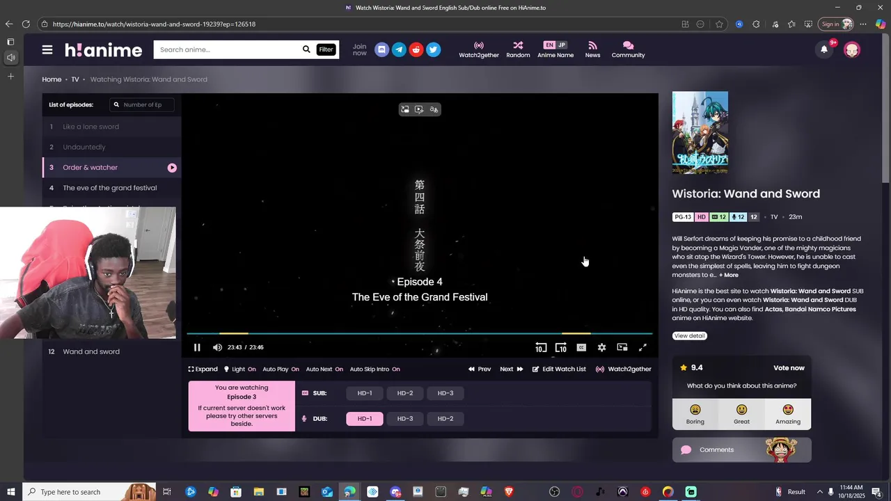Open Community in the navigation
The image size is (891, 501).
[628, 49]
